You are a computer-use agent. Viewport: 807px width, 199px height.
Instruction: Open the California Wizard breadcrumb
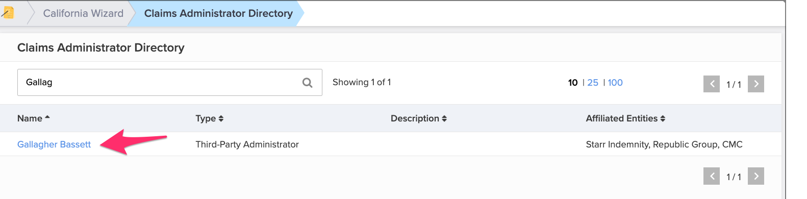point(83,13)
